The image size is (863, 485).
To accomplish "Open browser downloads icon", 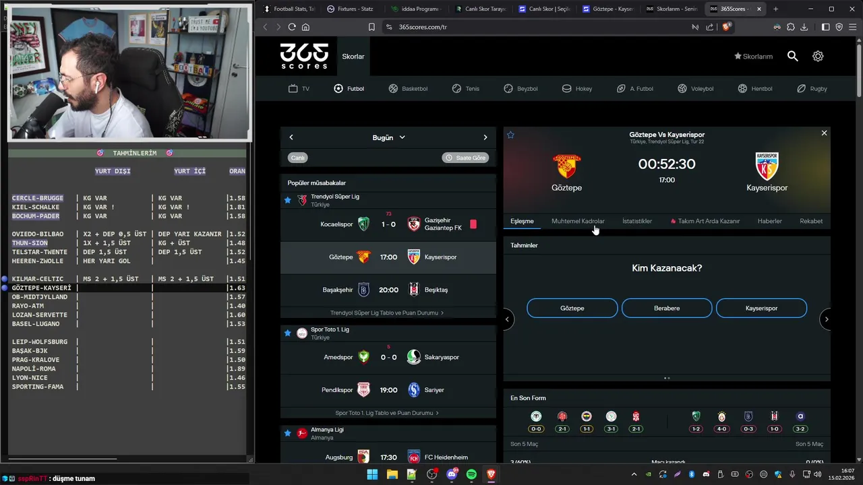I will (804, 27).
